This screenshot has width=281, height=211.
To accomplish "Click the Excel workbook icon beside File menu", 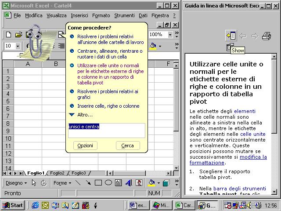I will (8, 15).
